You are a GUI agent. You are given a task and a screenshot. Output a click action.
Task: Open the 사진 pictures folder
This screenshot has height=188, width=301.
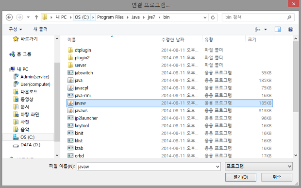pyautogui.click(x=21, y=122)
